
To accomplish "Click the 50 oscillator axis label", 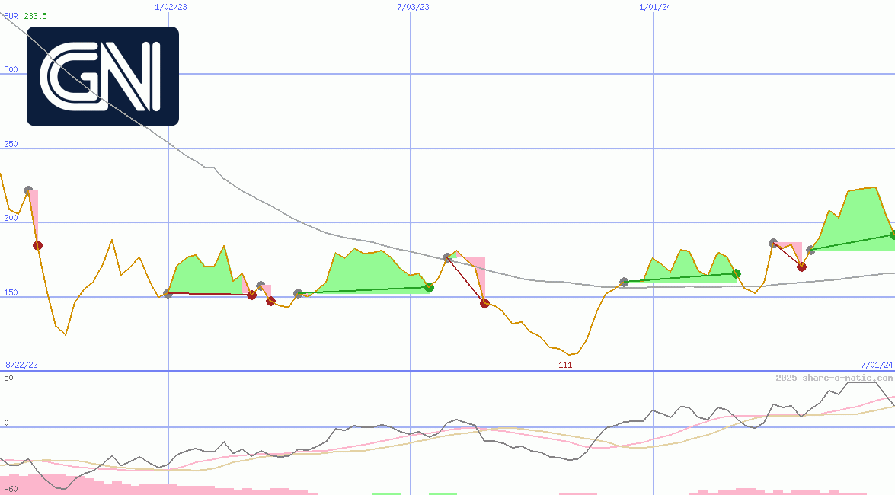I will (8, 378).
